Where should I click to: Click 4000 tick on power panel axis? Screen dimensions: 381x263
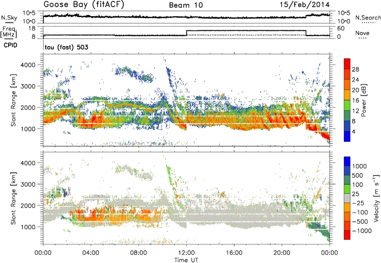pyautogui.click(x=29, y=65)
